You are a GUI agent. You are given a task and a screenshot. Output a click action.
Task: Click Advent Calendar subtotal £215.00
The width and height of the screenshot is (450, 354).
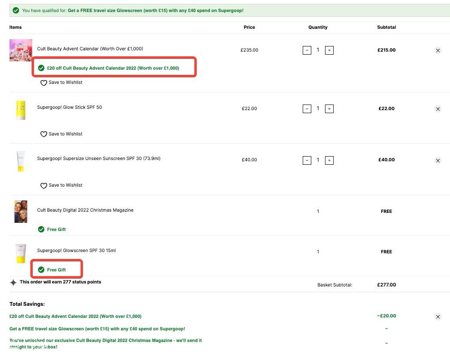point(386,50)
